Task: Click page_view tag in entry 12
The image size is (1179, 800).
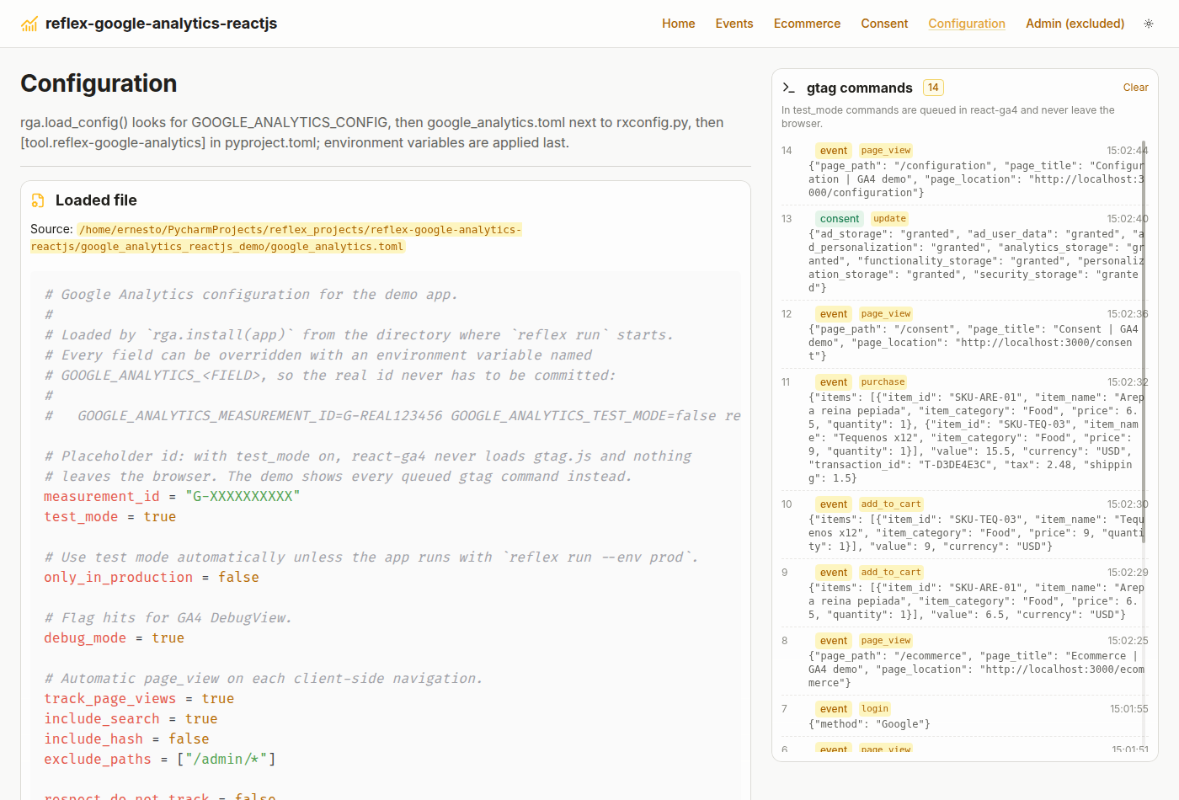Action: [886, 314]
